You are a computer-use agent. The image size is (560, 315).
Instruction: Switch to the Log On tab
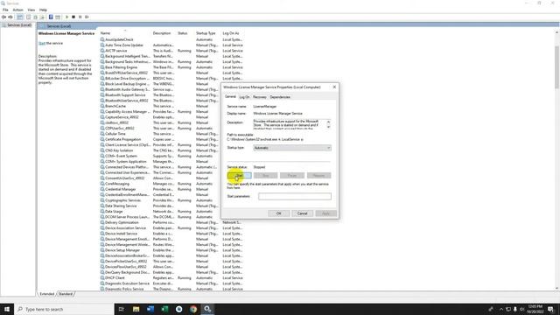[x=244, y=97]
